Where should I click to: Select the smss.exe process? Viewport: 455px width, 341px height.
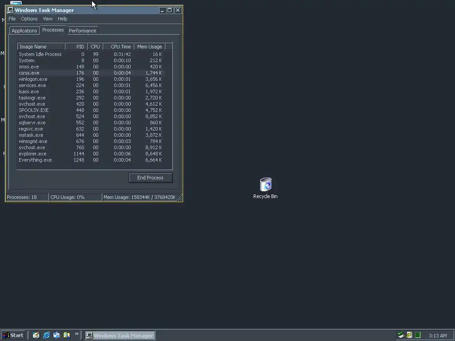91,67
